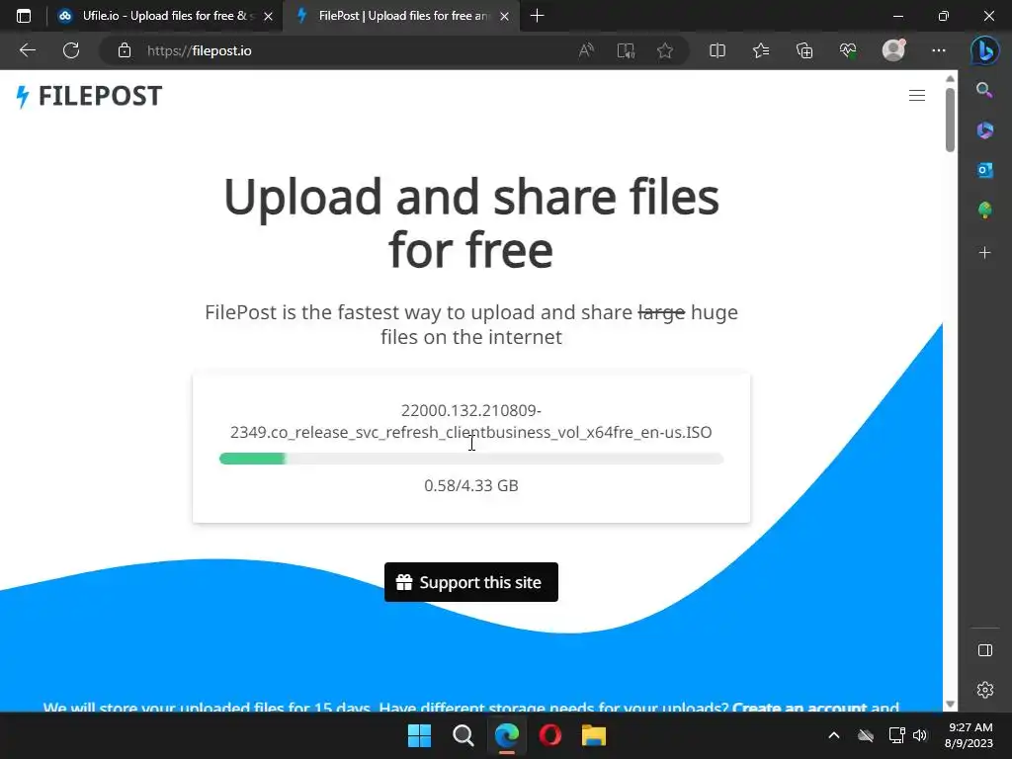Click Microsoft Edge in taskbar

(507, 735)
